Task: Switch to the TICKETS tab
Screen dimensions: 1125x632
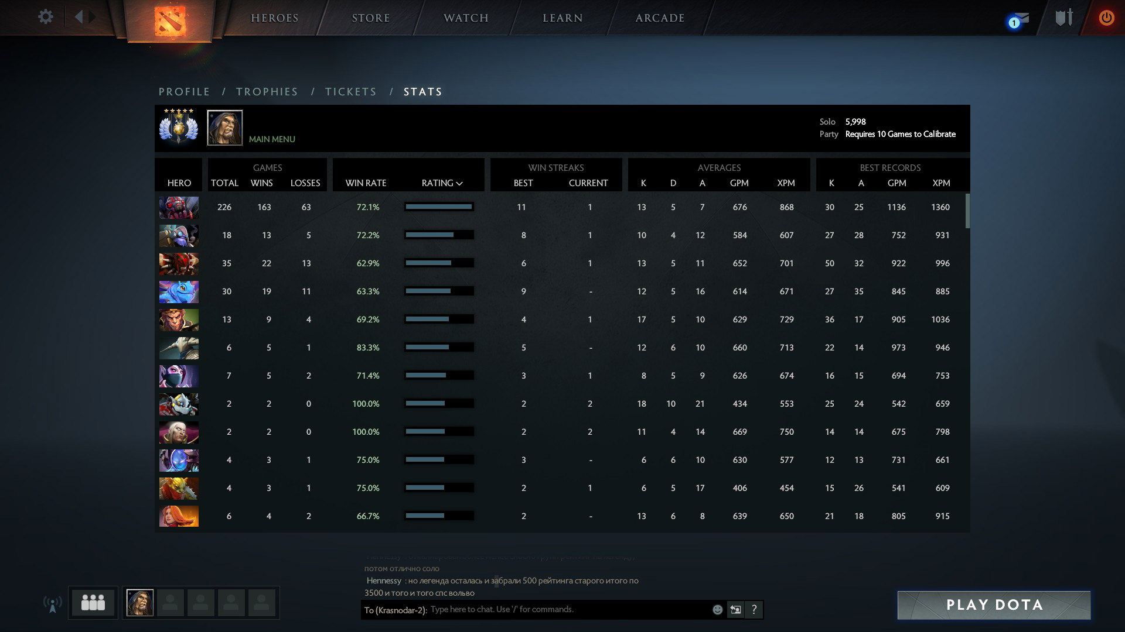Action: [350, 92]
